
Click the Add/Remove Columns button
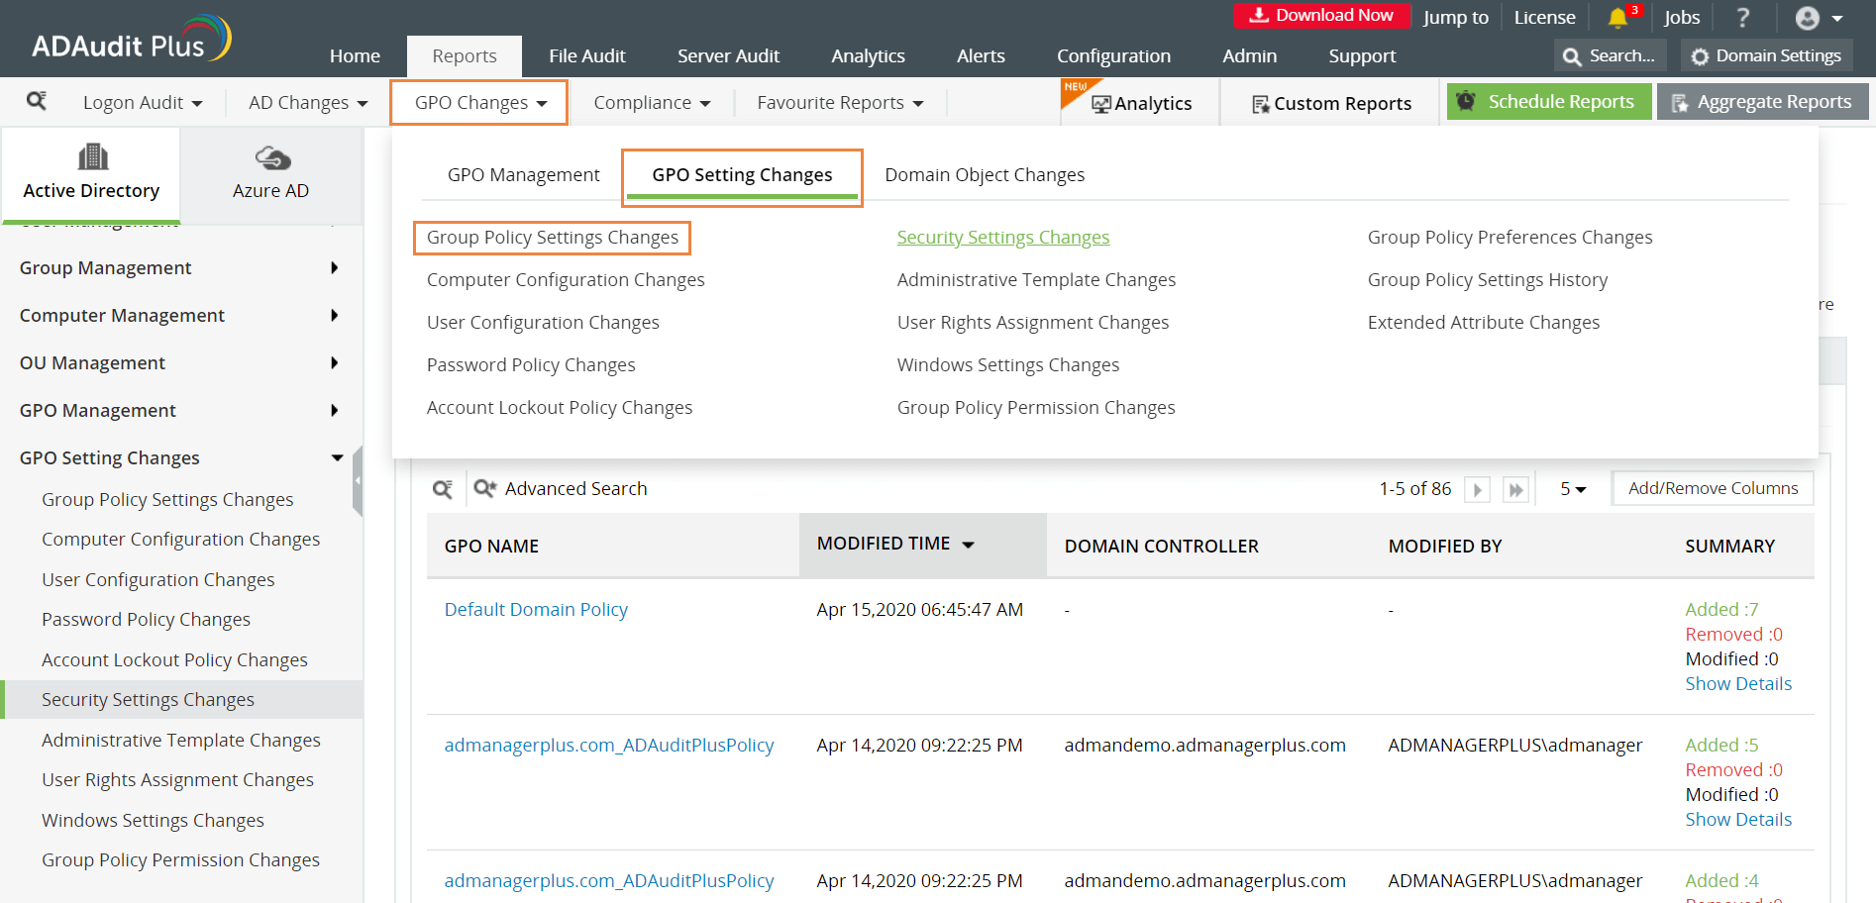(1713, 487)
